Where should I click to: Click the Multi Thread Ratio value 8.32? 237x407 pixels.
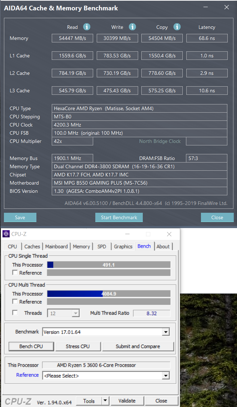pos(152,313)
